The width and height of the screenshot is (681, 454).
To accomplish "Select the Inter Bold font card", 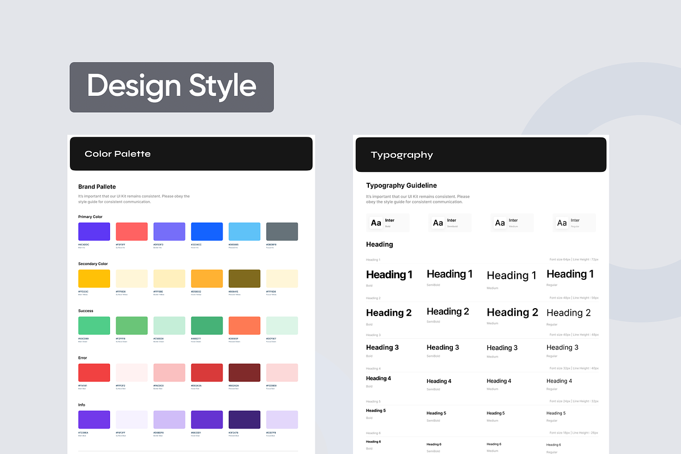I will pyautogui.click(x=388, y=222).
